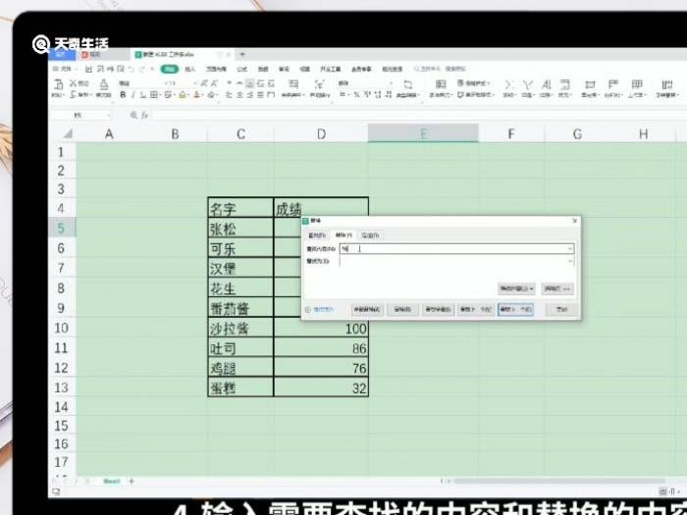Click the 'Replace with' input field
This screenshot has height=515, width=687.
point(451,261)
